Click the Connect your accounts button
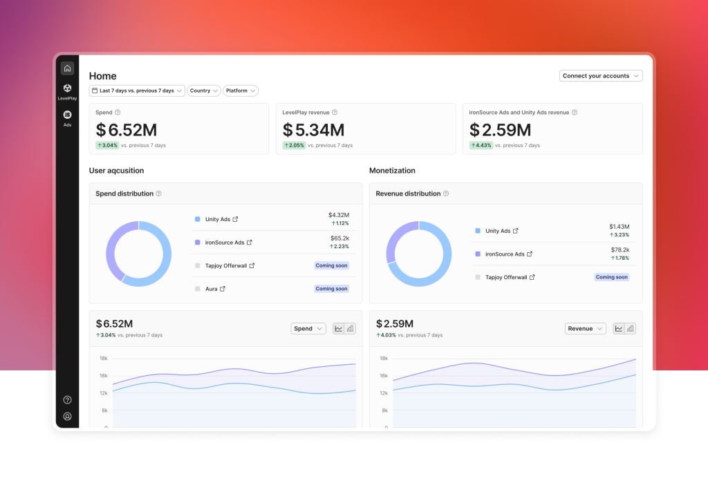Image resolution: width=708 pixels, height=483 pixels. 600,76
